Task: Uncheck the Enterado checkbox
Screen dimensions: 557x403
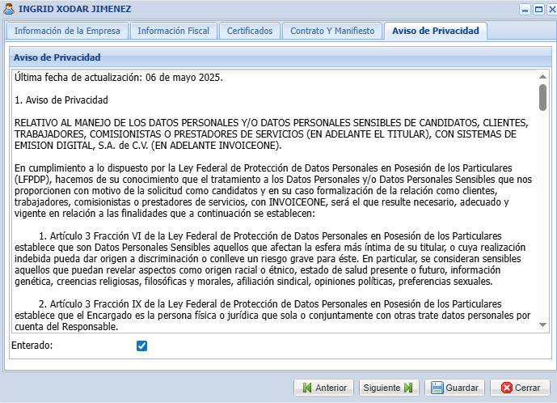Action: click(x=142, y=346)
